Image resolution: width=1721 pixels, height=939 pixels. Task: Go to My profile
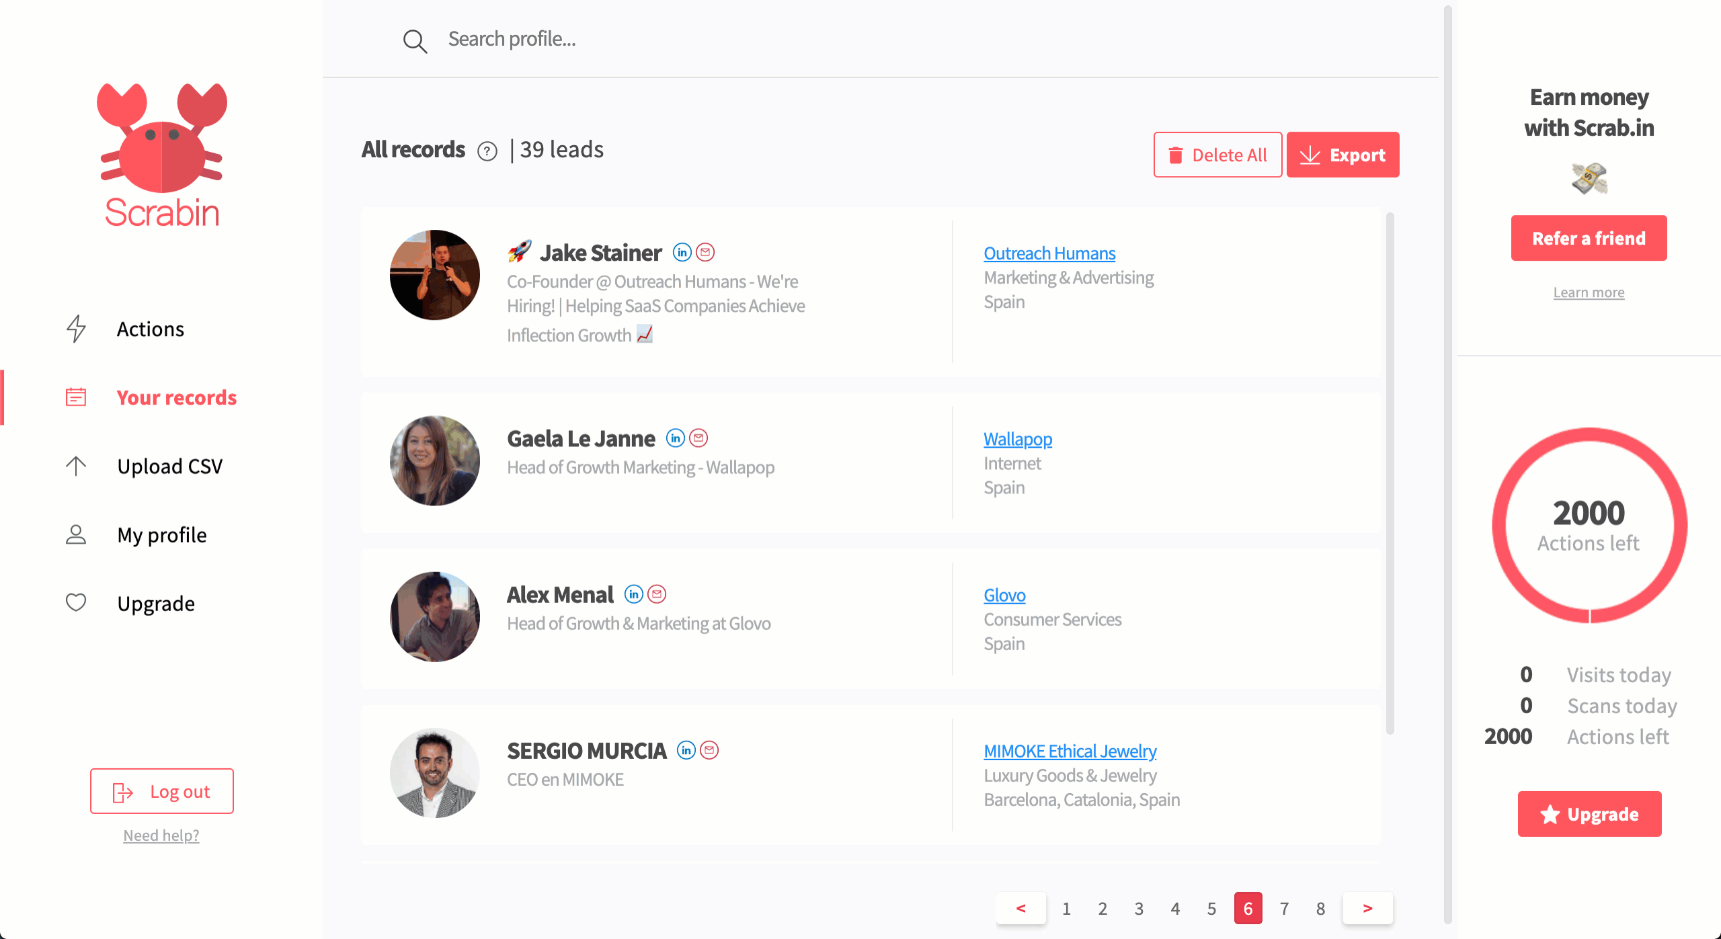(x=162, y=534)
